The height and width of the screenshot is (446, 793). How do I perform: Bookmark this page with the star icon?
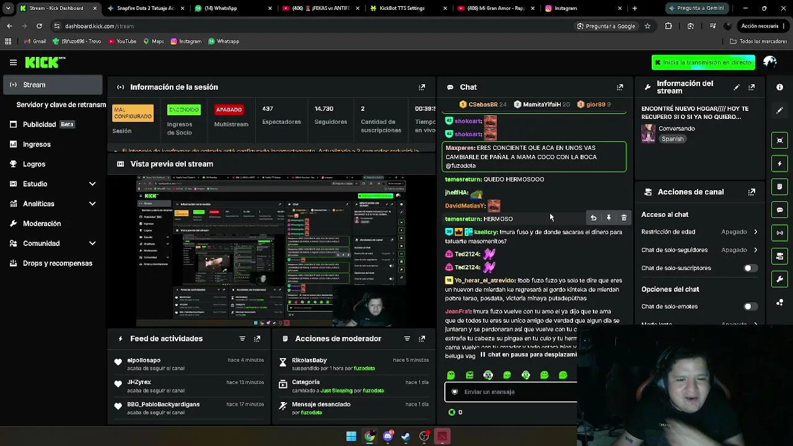[647, 26]
